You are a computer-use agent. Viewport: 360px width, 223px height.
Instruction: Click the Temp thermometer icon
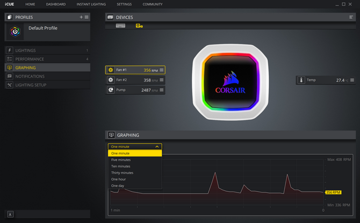[301, 80]
